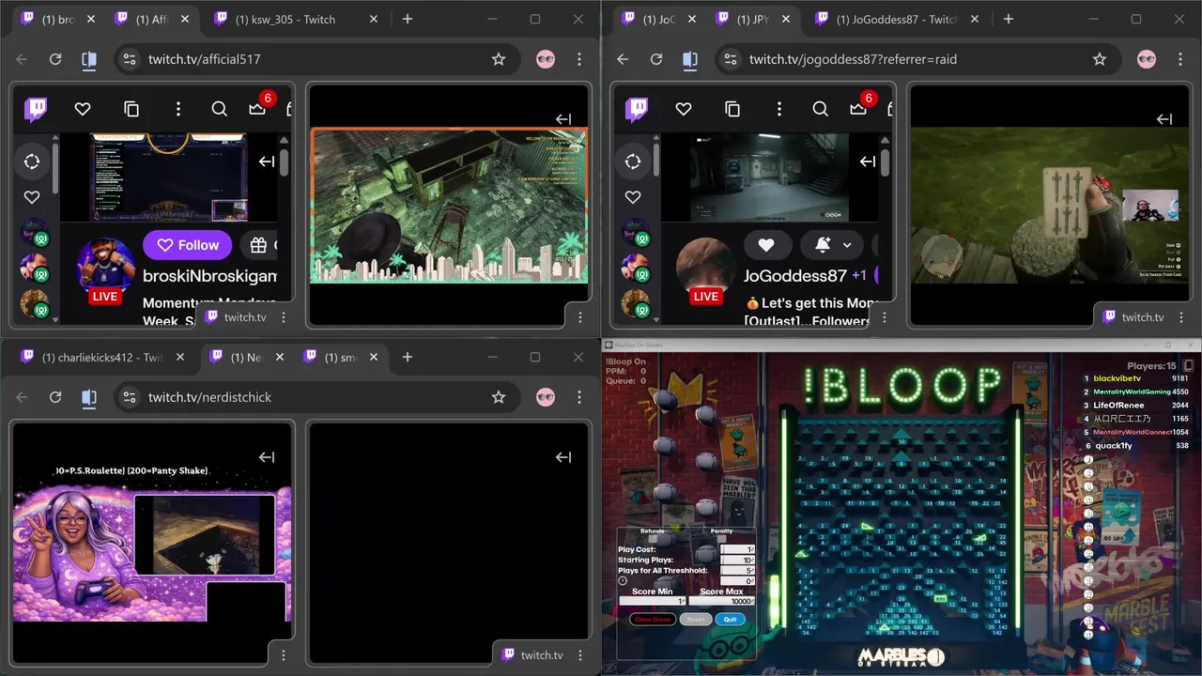Open new tab in ksw_305 window
Screen dimensions: 1202x676
click(408, 19)
